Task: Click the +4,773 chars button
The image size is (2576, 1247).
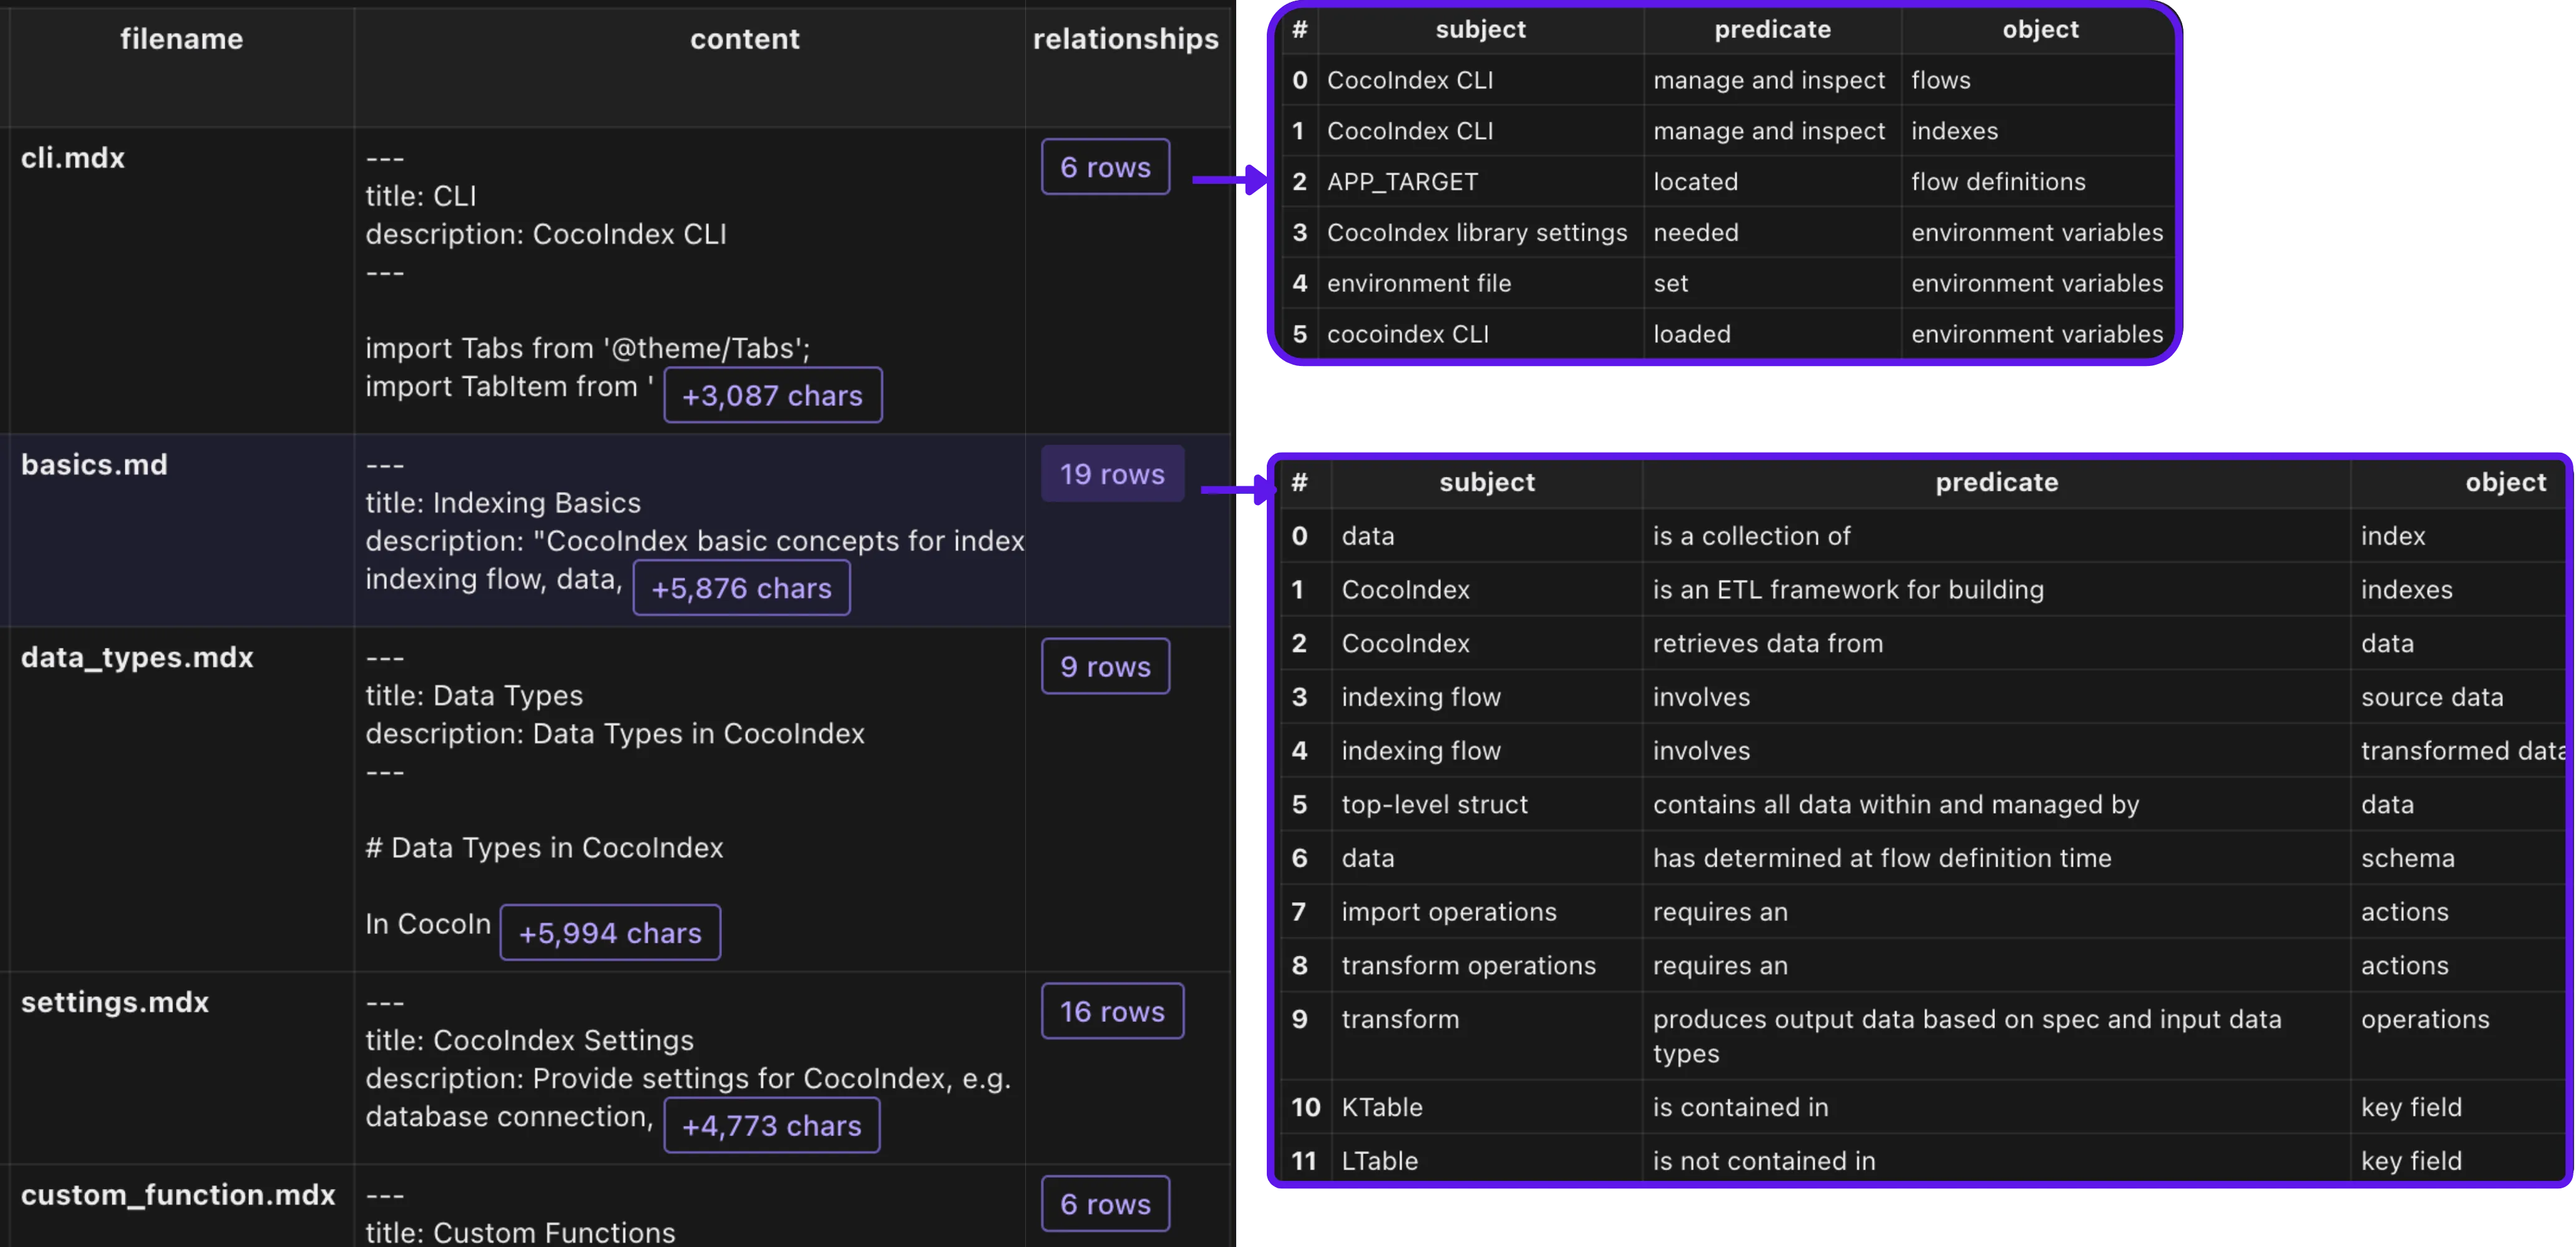Action: [771, 1126]
